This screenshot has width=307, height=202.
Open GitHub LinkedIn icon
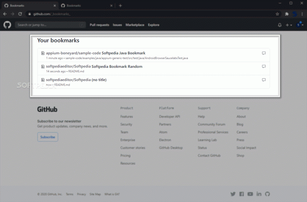[259, 194]
